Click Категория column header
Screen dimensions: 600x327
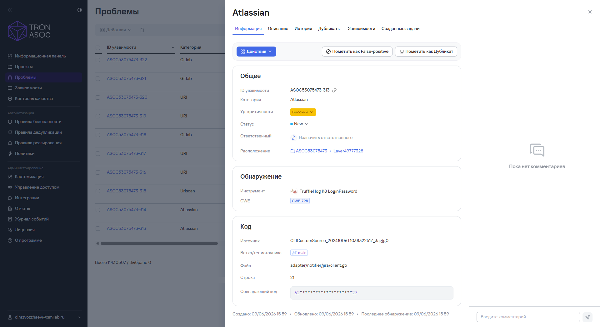[x=191, y=47]
